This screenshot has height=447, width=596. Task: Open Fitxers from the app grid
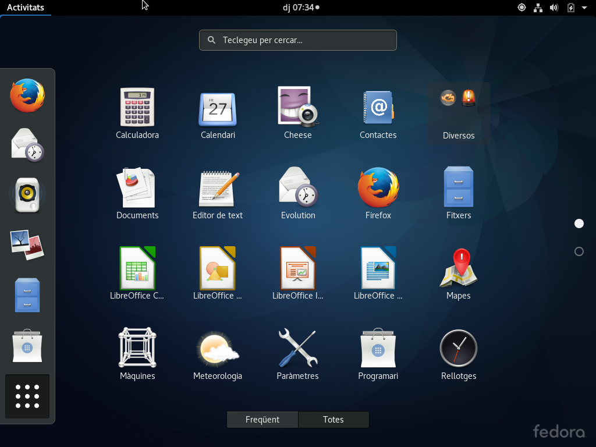coord(459,193)
